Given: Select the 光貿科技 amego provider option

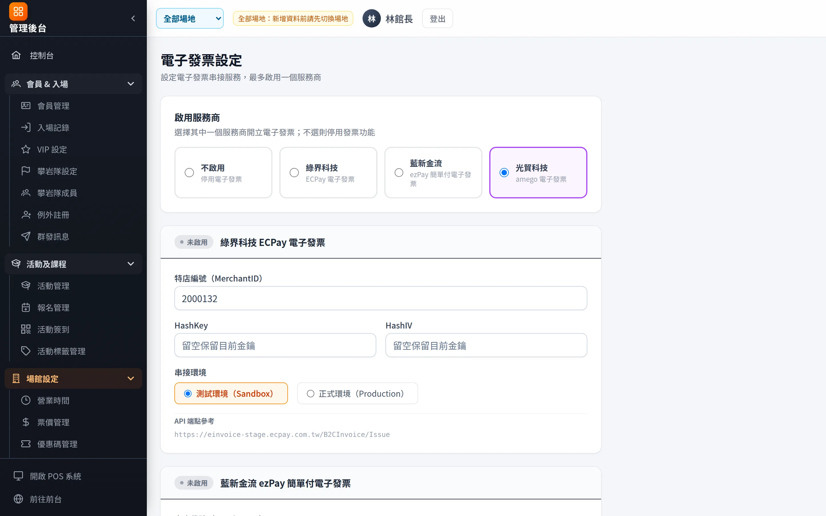Looking at the screenshot, I should 538,173.
